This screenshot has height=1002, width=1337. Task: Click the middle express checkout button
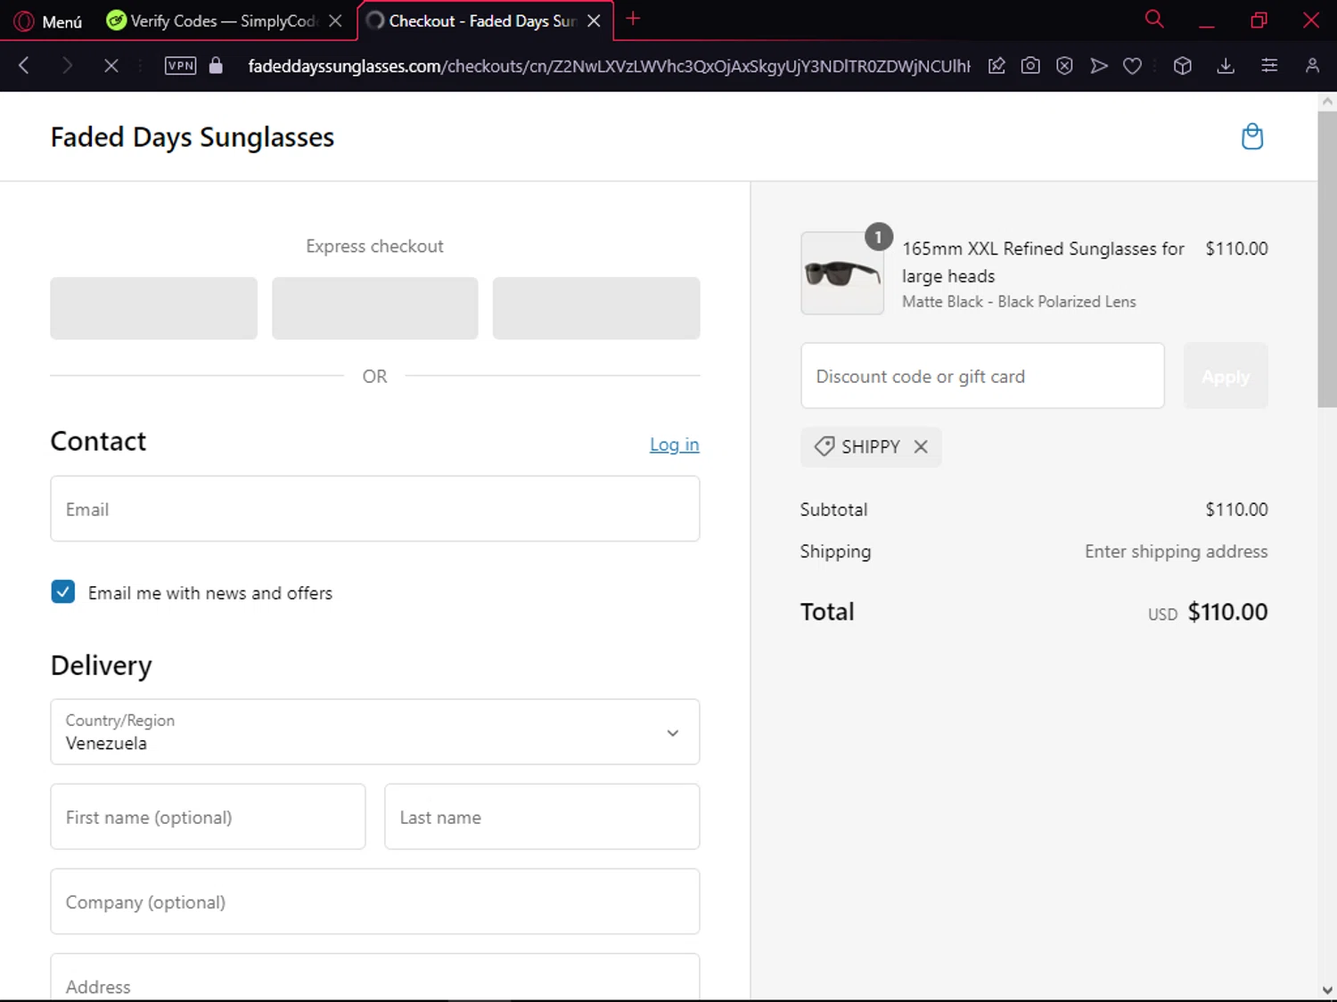375,308
